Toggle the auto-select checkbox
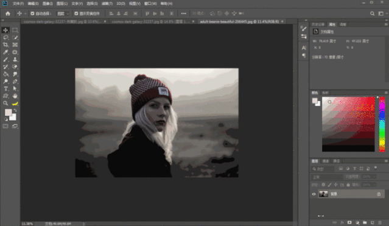The image size is (389, 226). pyautogui.click(x=32, y=13)
